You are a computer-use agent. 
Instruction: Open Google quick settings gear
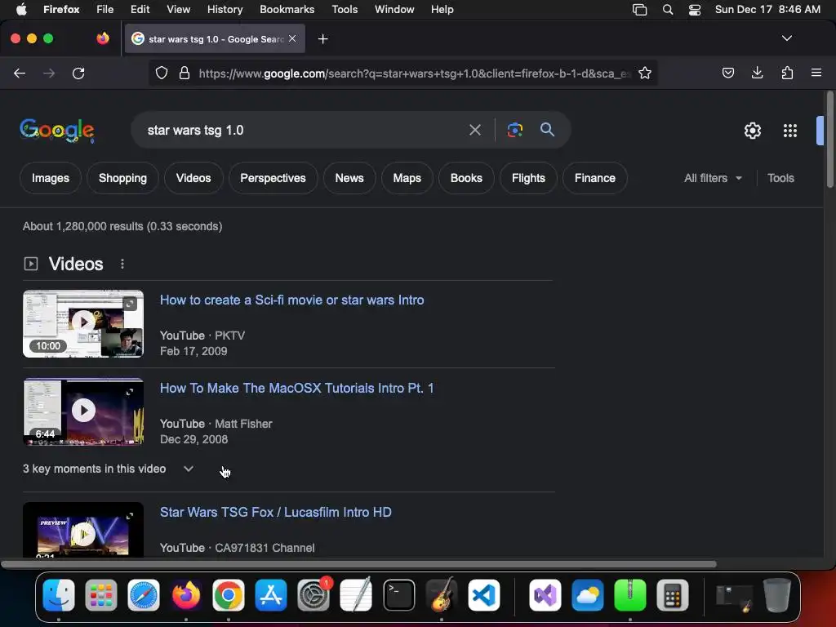coord(752,131)
